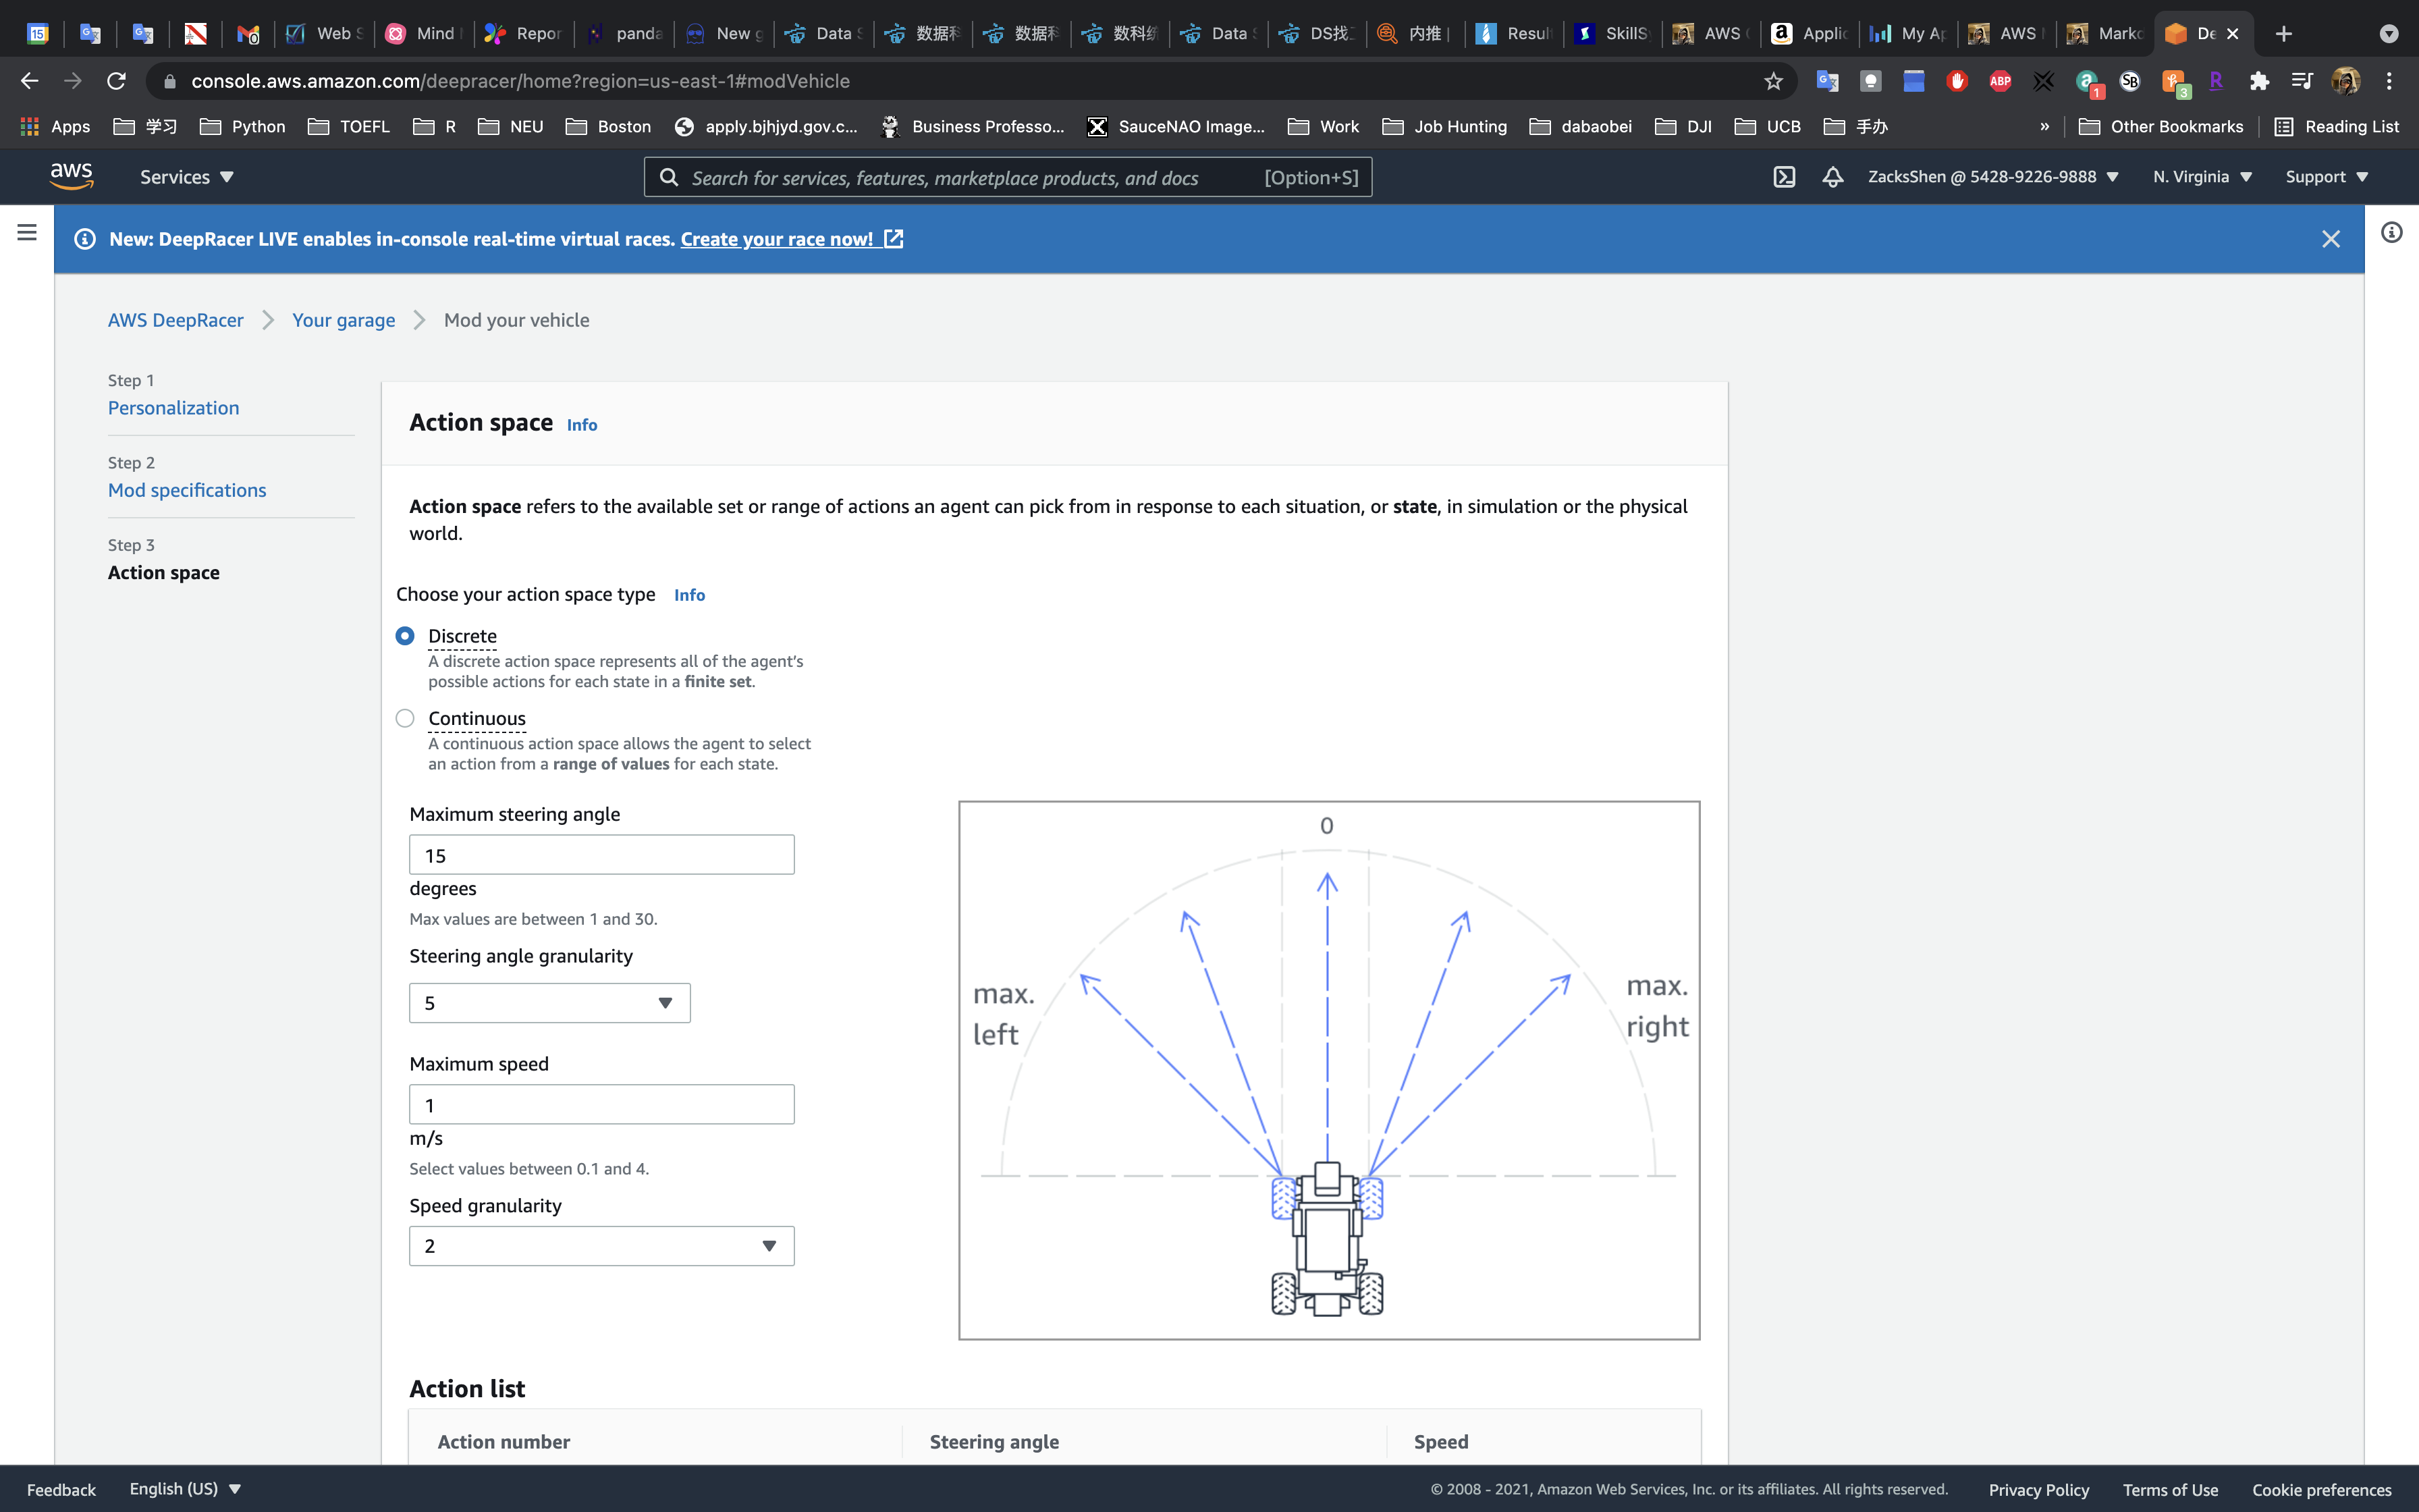Reload the page with refresh icon
The width and height of the screenshot is (2419, 1512).
tap(116, 81)
